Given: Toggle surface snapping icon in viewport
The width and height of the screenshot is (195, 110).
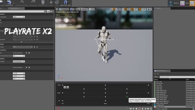Looking at the screenshot, I should (123, 9).
